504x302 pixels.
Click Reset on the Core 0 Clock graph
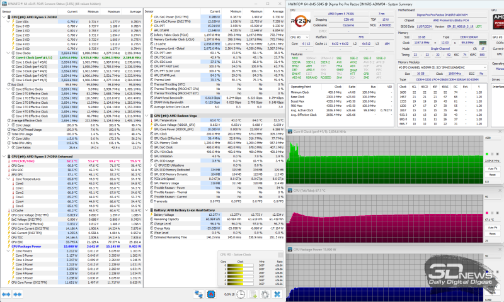coord(493,174)
